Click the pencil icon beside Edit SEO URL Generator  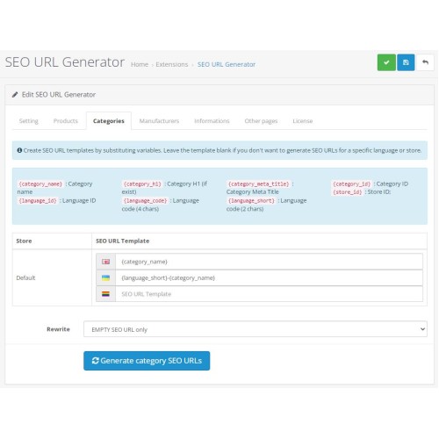point(15,95)
